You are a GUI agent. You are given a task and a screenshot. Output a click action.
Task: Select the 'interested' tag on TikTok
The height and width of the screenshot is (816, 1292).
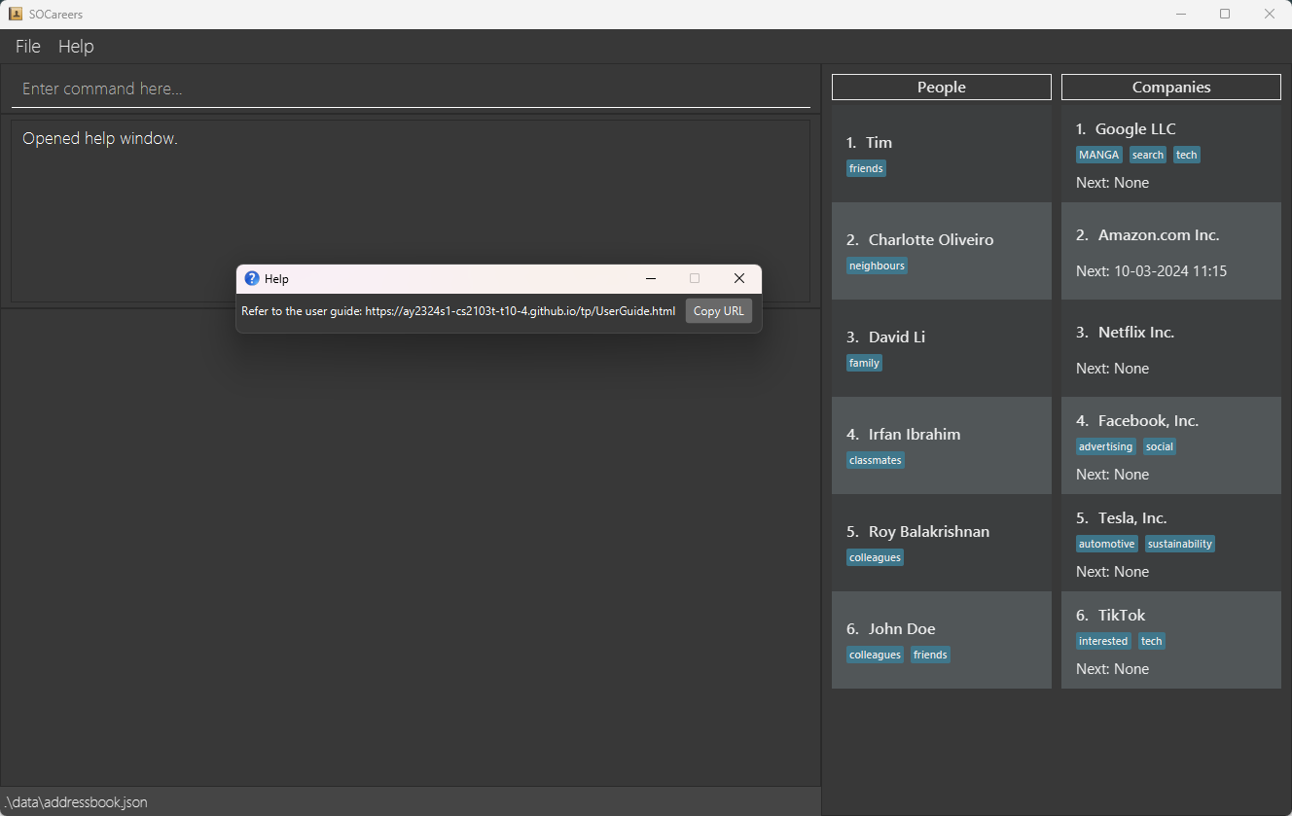pos(1103,640)
